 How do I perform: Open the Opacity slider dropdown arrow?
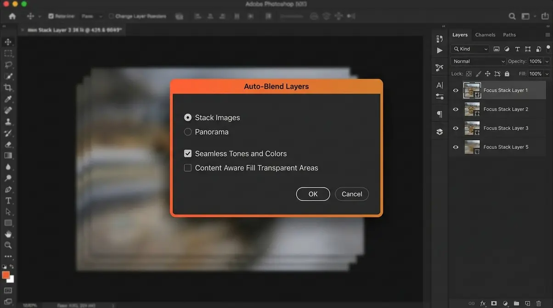pos(547,61)
